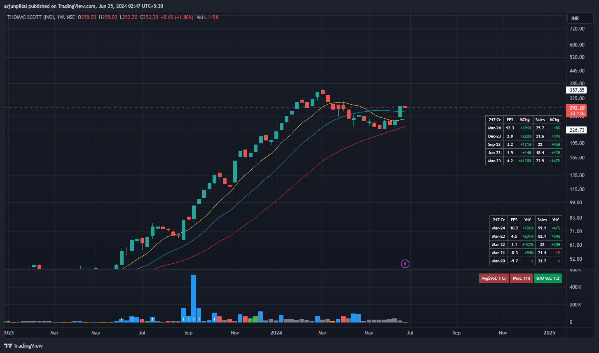Screen dimensions: 599x353
Task: Click the Vol 4.145K legend value
Action: coord(208,17)
